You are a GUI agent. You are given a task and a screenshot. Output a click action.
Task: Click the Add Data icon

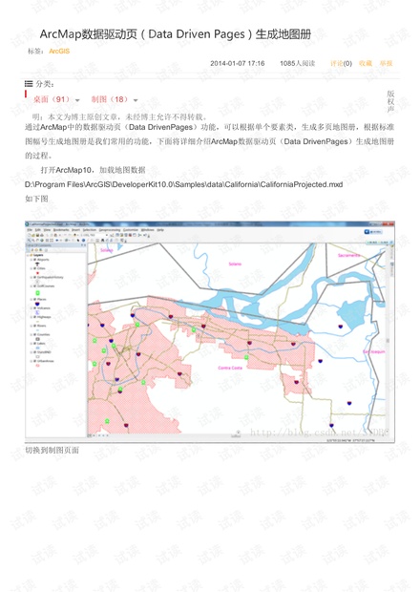pyautogui.click(x=74, y=235)
